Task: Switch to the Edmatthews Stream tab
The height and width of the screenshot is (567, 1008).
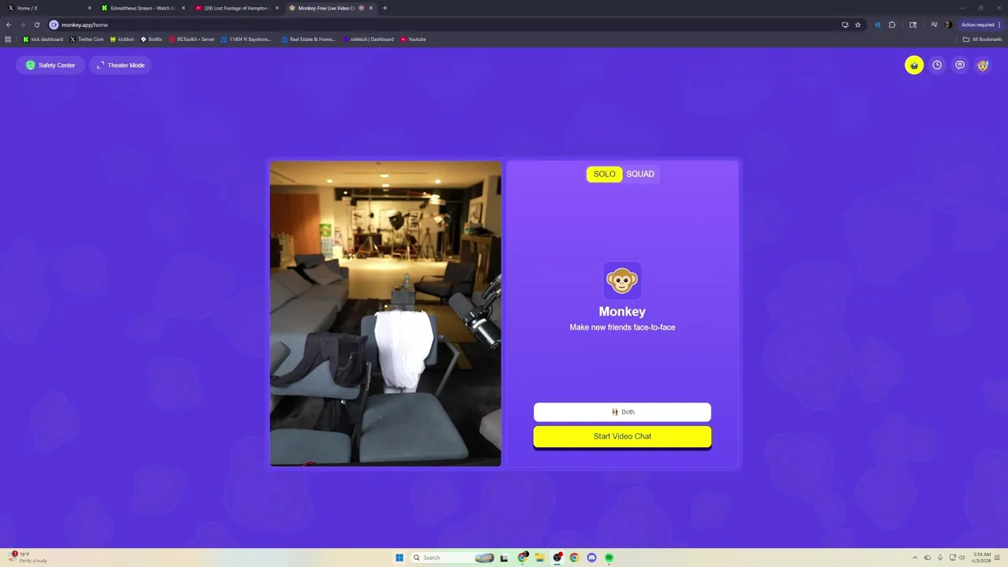Action: coord(142,8)
